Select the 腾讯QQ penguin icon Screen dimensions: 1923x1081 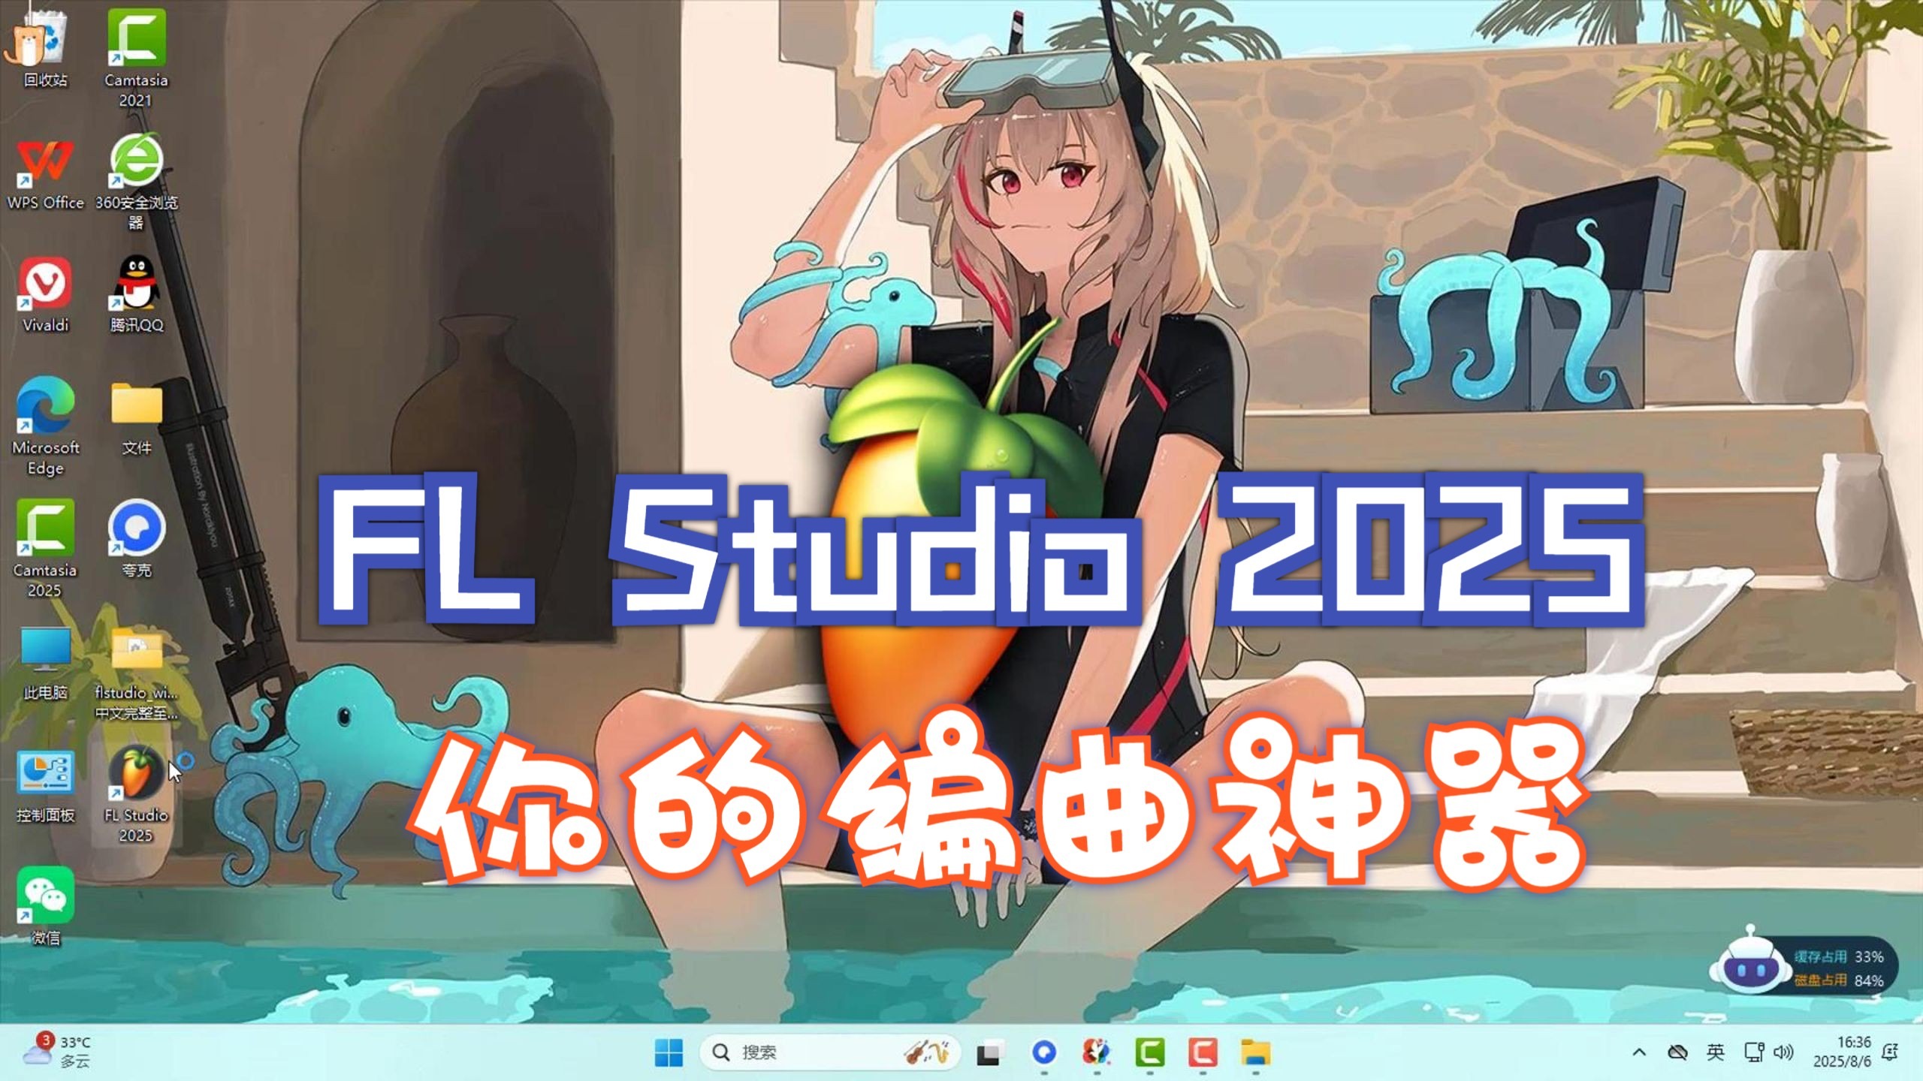click(136, 296)
